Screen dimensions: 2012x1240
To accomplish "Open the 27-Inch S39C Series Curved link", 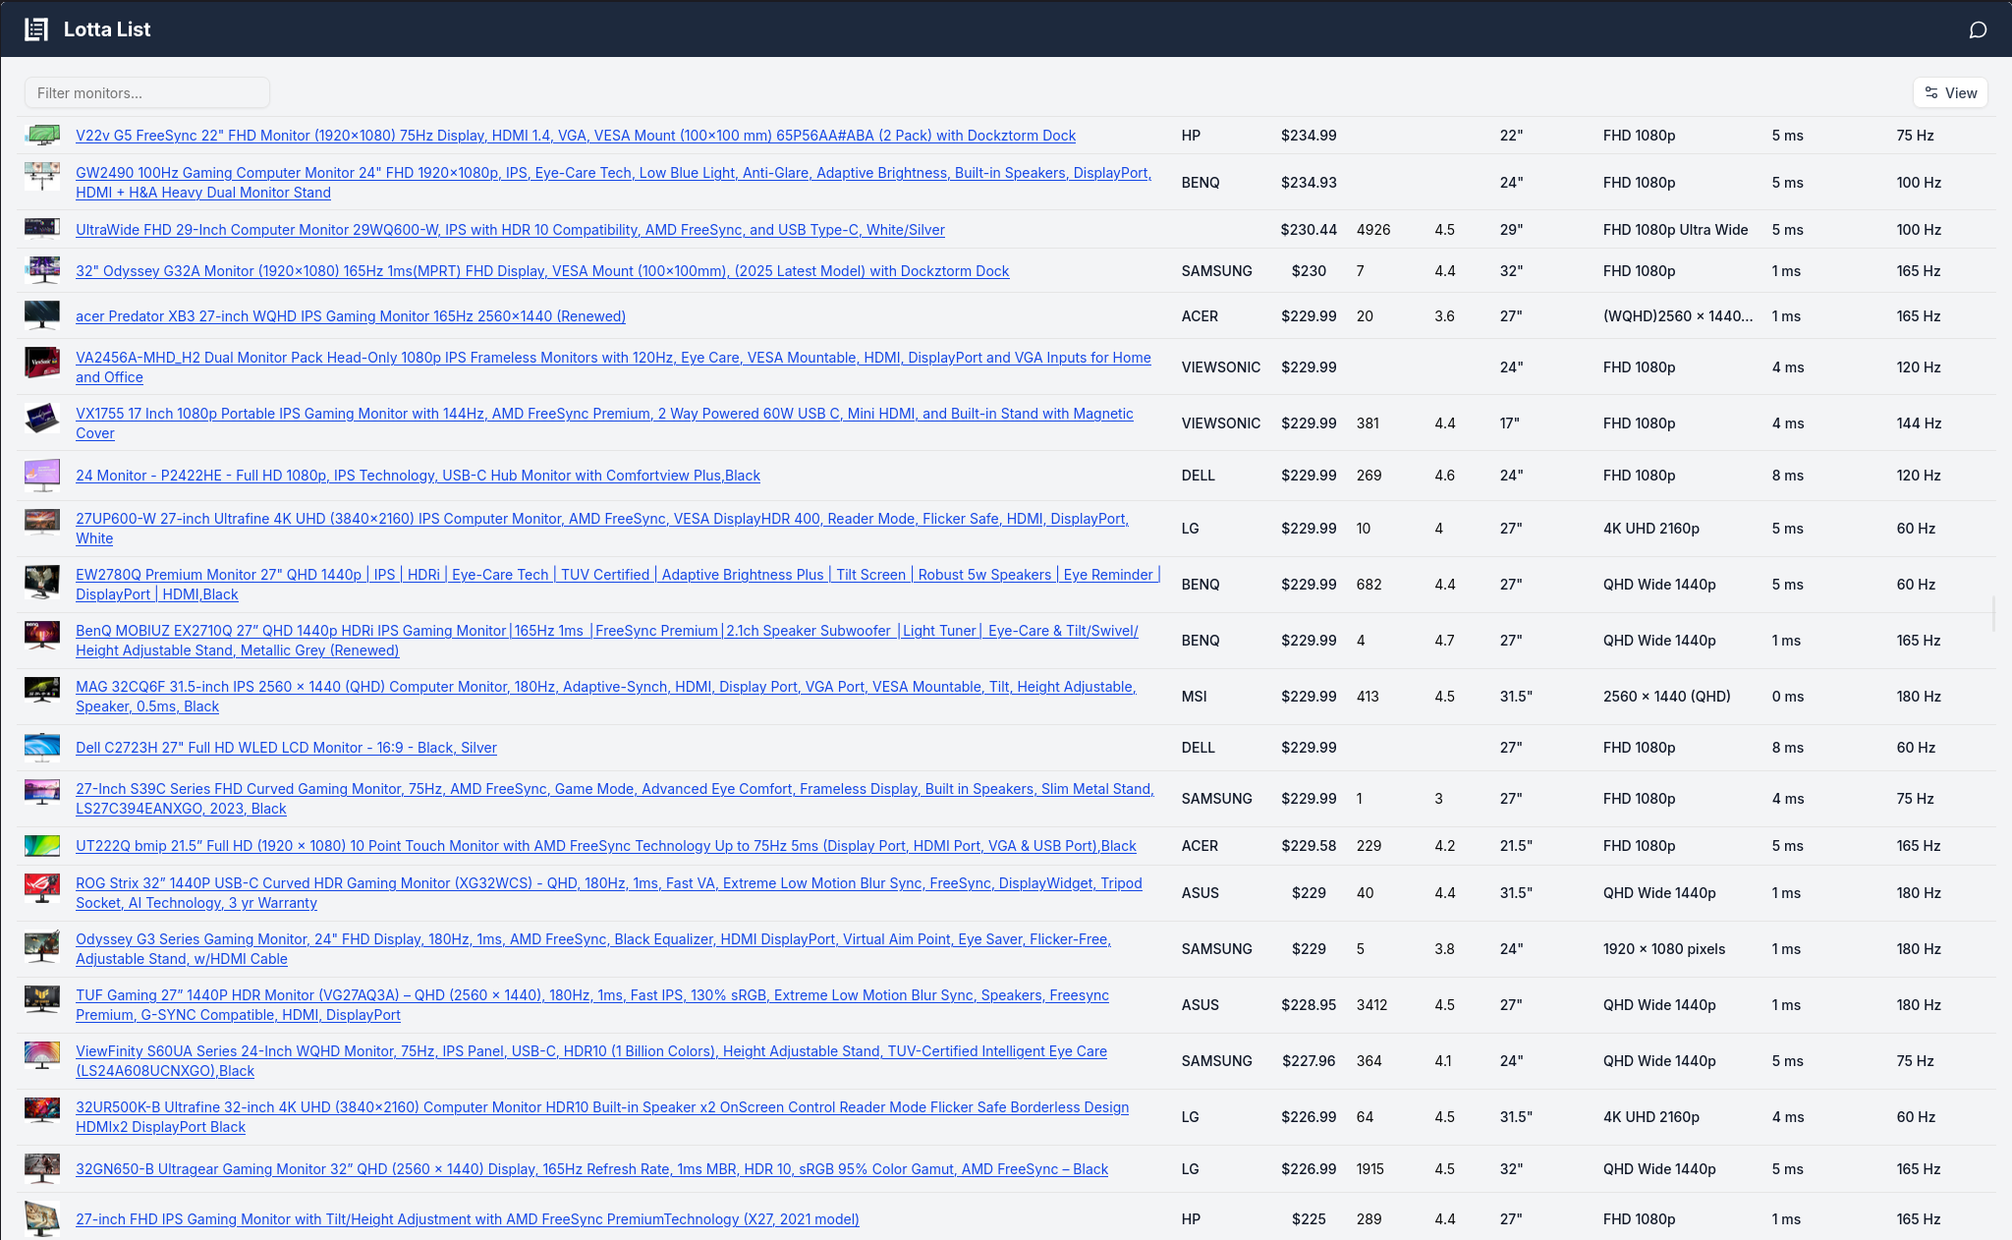I will click(615, 799).
